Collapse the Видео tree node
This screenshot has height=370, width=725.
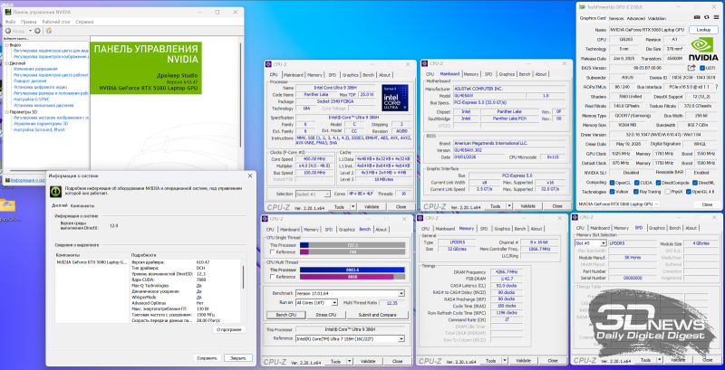(6, 45)
